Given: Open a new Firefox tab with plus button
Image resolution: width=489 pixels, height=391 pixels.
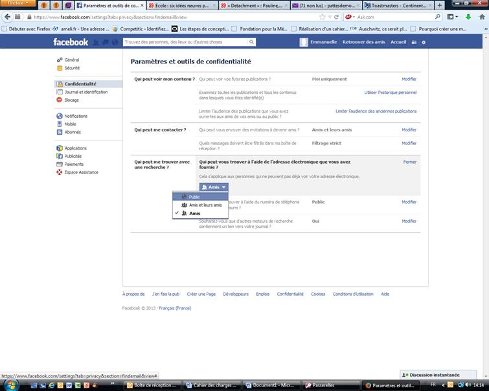Looking at the screenshot, I should 439,5.
